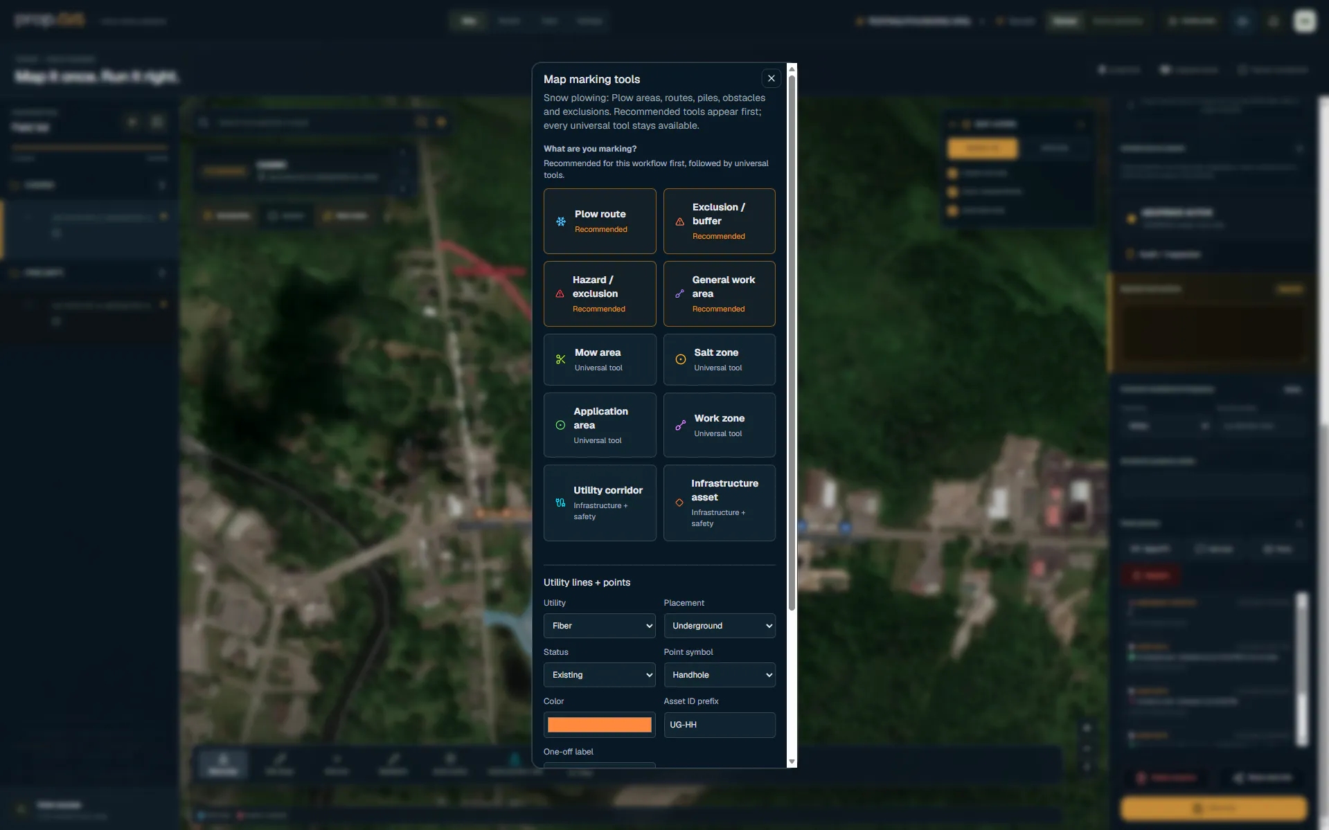Viewport: 1329px width, 830px height.
Task: Select the Plow route tool card
Action: pyautogui.click(x=600, y=221)
